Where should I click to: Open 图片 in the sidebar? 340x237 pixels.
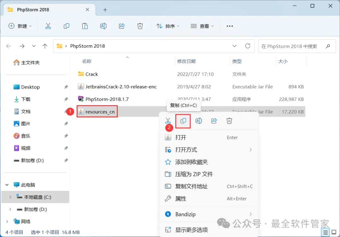coord(22,124)
